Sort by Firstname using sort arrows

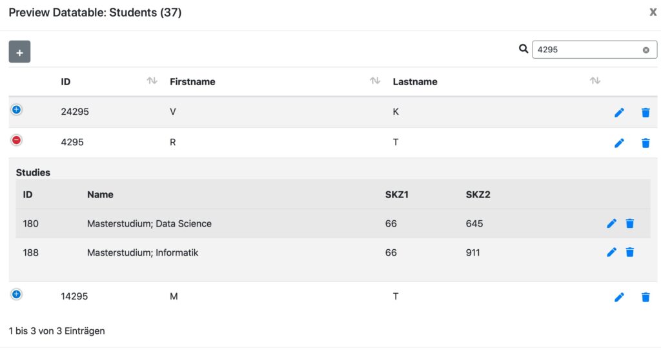[374, 81]
